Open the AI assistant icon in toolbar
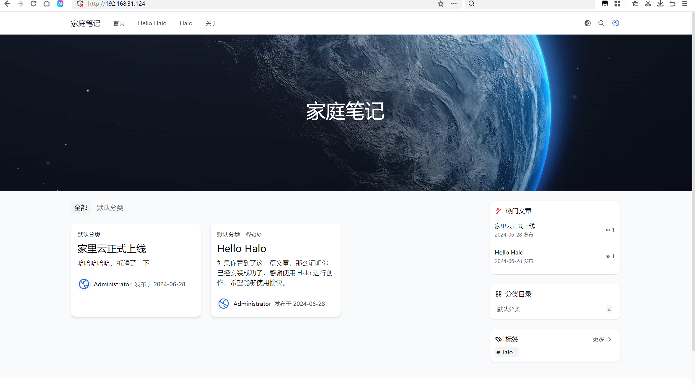Screen dimensions: 695x385 [60, 4]
